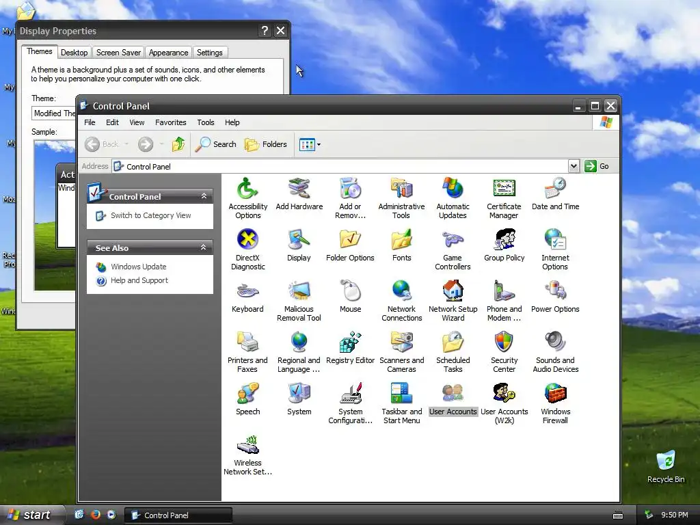Open DirectX Diagnostic icon
This screenshot has width=700, height=525.
(x=247, y=240)
